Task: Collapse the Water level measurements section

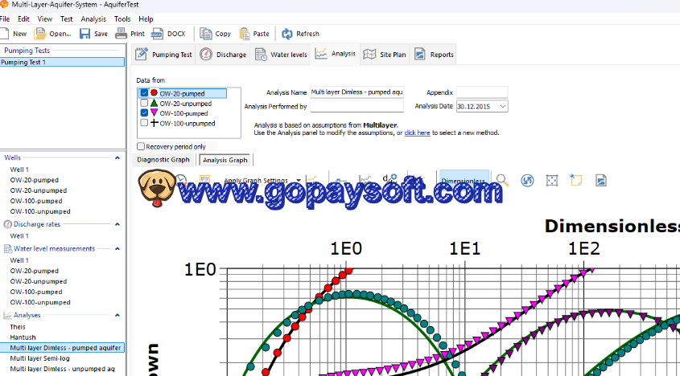Action: [117, 249]
